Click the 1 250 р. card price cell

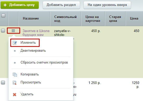tap(95, 83)
